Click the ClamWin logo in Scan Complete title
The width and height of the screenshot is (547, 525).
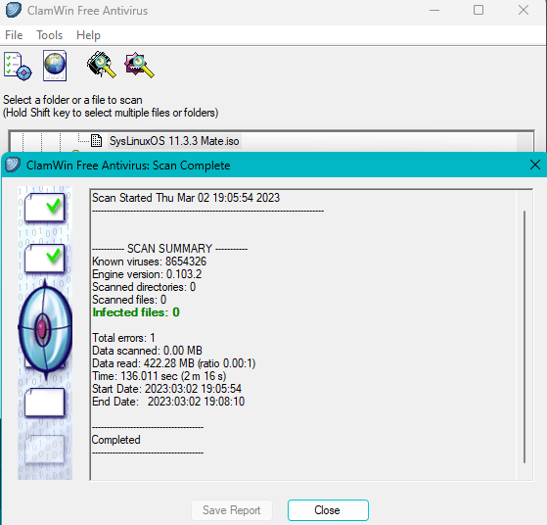point(13,165)
